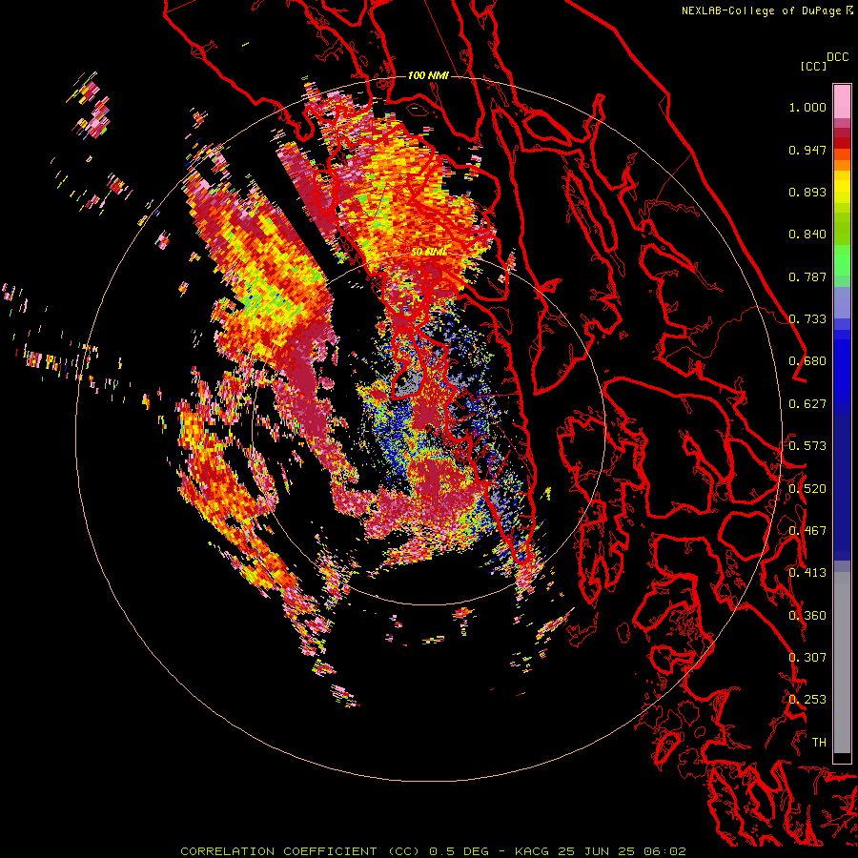Click the [CC] units label
This screenshot has height=858, width=858.
point(813,66)
